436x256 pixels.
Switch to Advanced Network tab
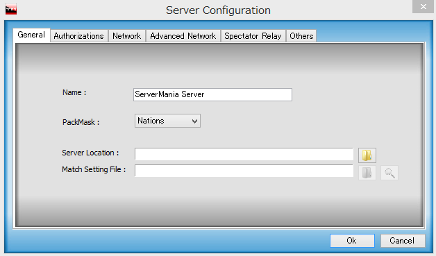[x=183, y=36]
